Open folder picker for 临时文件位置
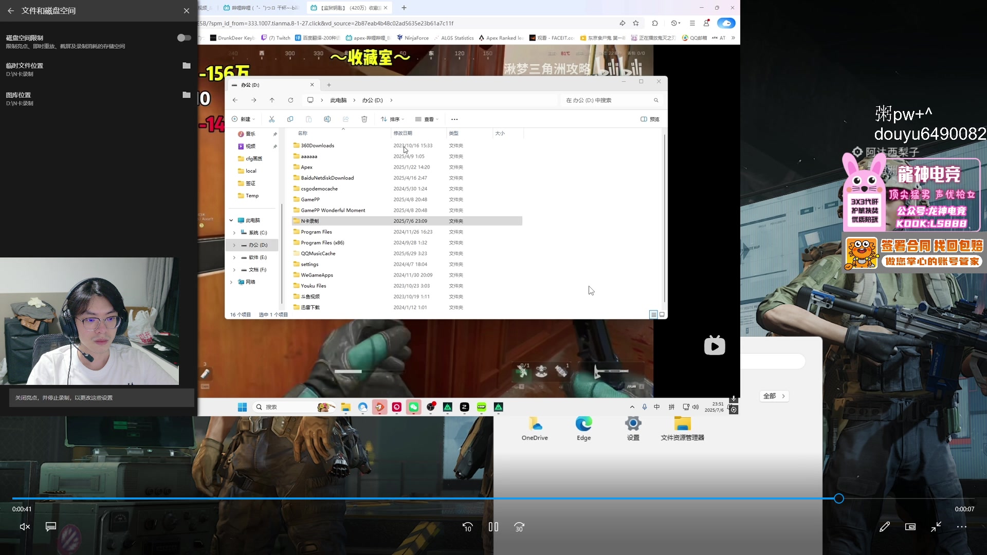987x555 pixels. (x=187, y=65)
